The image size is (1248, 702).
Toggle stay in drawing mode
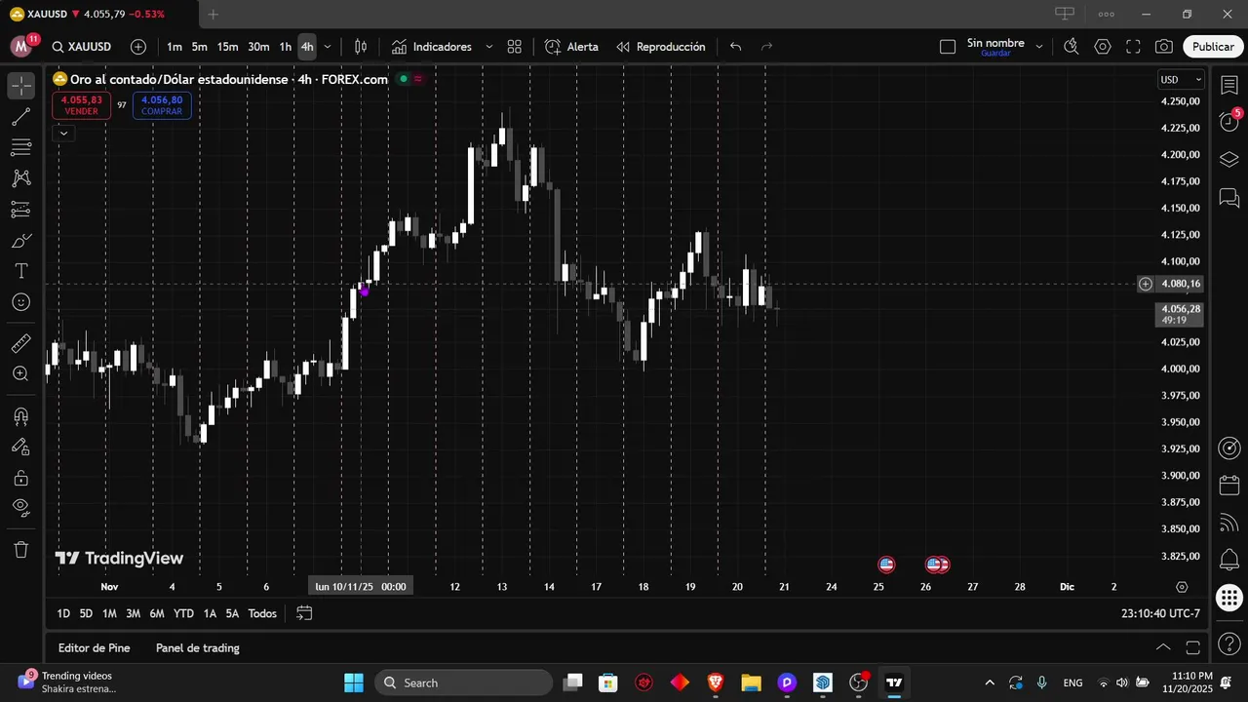tap(20, 447)
